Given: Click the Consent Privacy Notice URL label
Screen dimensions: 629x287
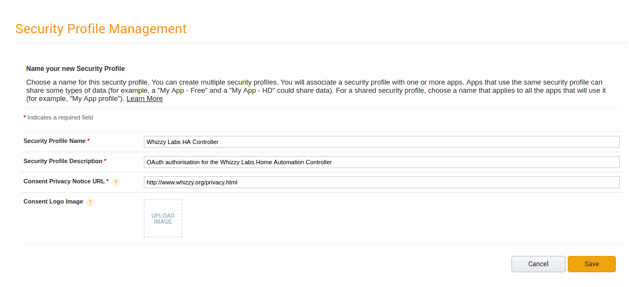Looking at the screenshot, I should coord(64,181).
